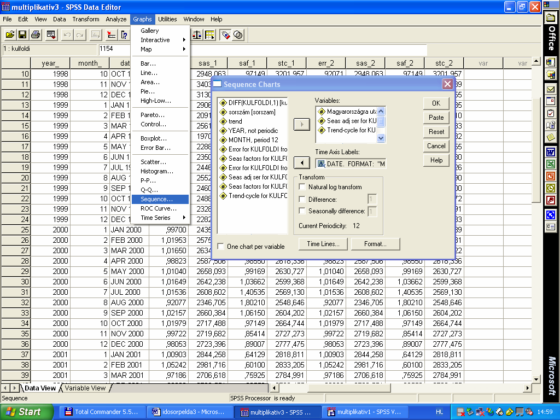The height and width of the screenshot is (420, 560).
Task: Click the DATE. FORMAT Time Axis Labels field
Action: [351, 164]
